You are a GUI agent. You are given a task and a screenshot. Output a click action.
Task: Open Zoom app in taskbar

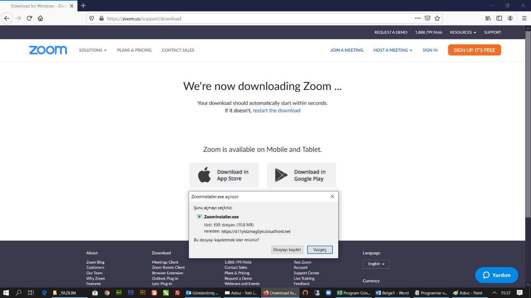(x=329, y=293)
